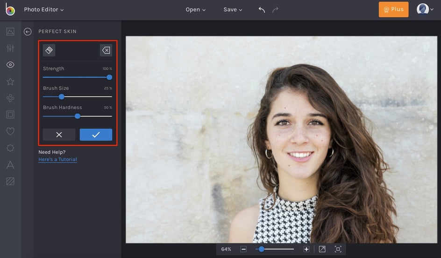Click the PERFECT SKIN panel title
Screen dimensions: 441x258
tap(57, 31)
